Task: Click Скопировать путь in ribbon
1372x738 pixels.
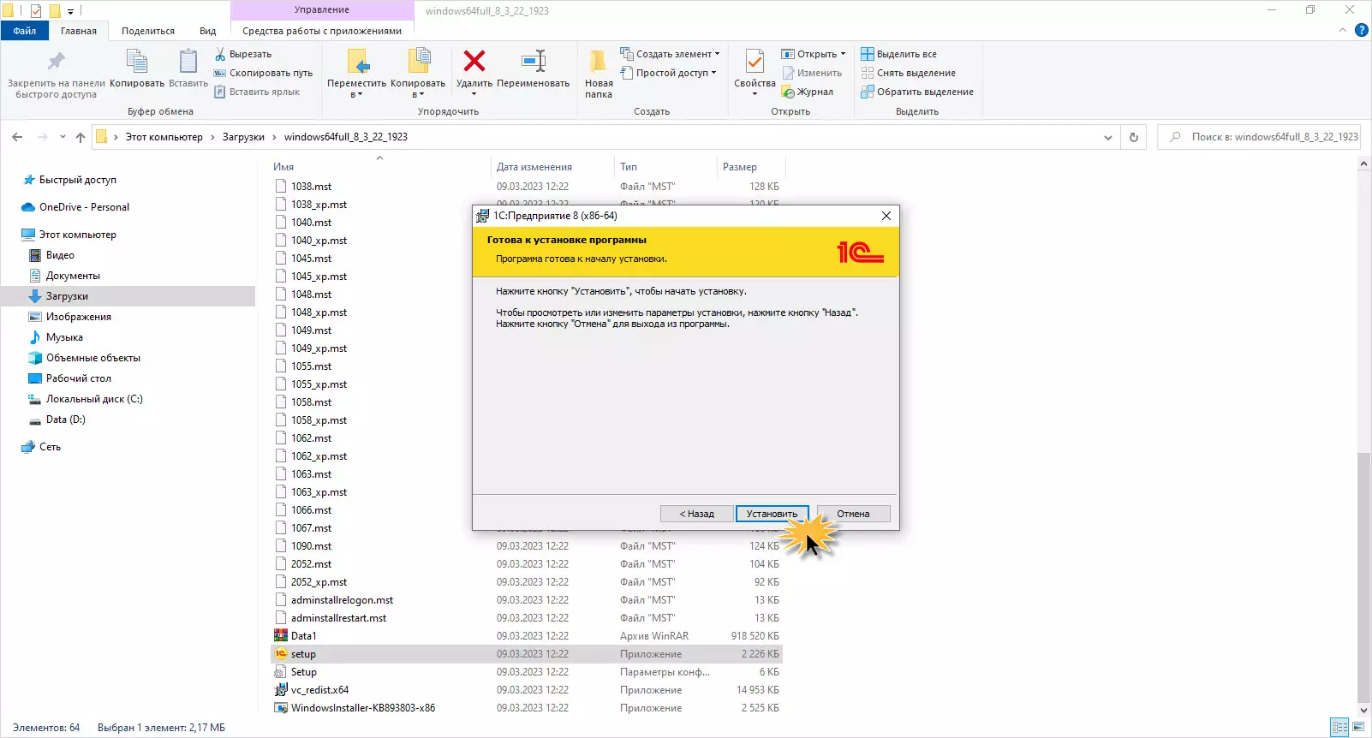Action: pyautogui.click(x=264, y=73)
